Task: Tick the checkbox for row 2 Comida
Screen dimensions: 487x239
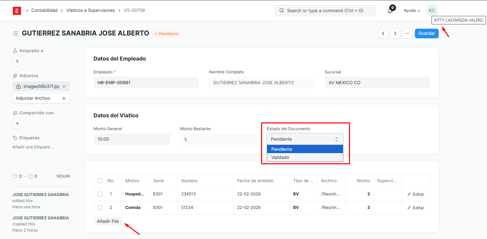Action: [x=100, y=208]
